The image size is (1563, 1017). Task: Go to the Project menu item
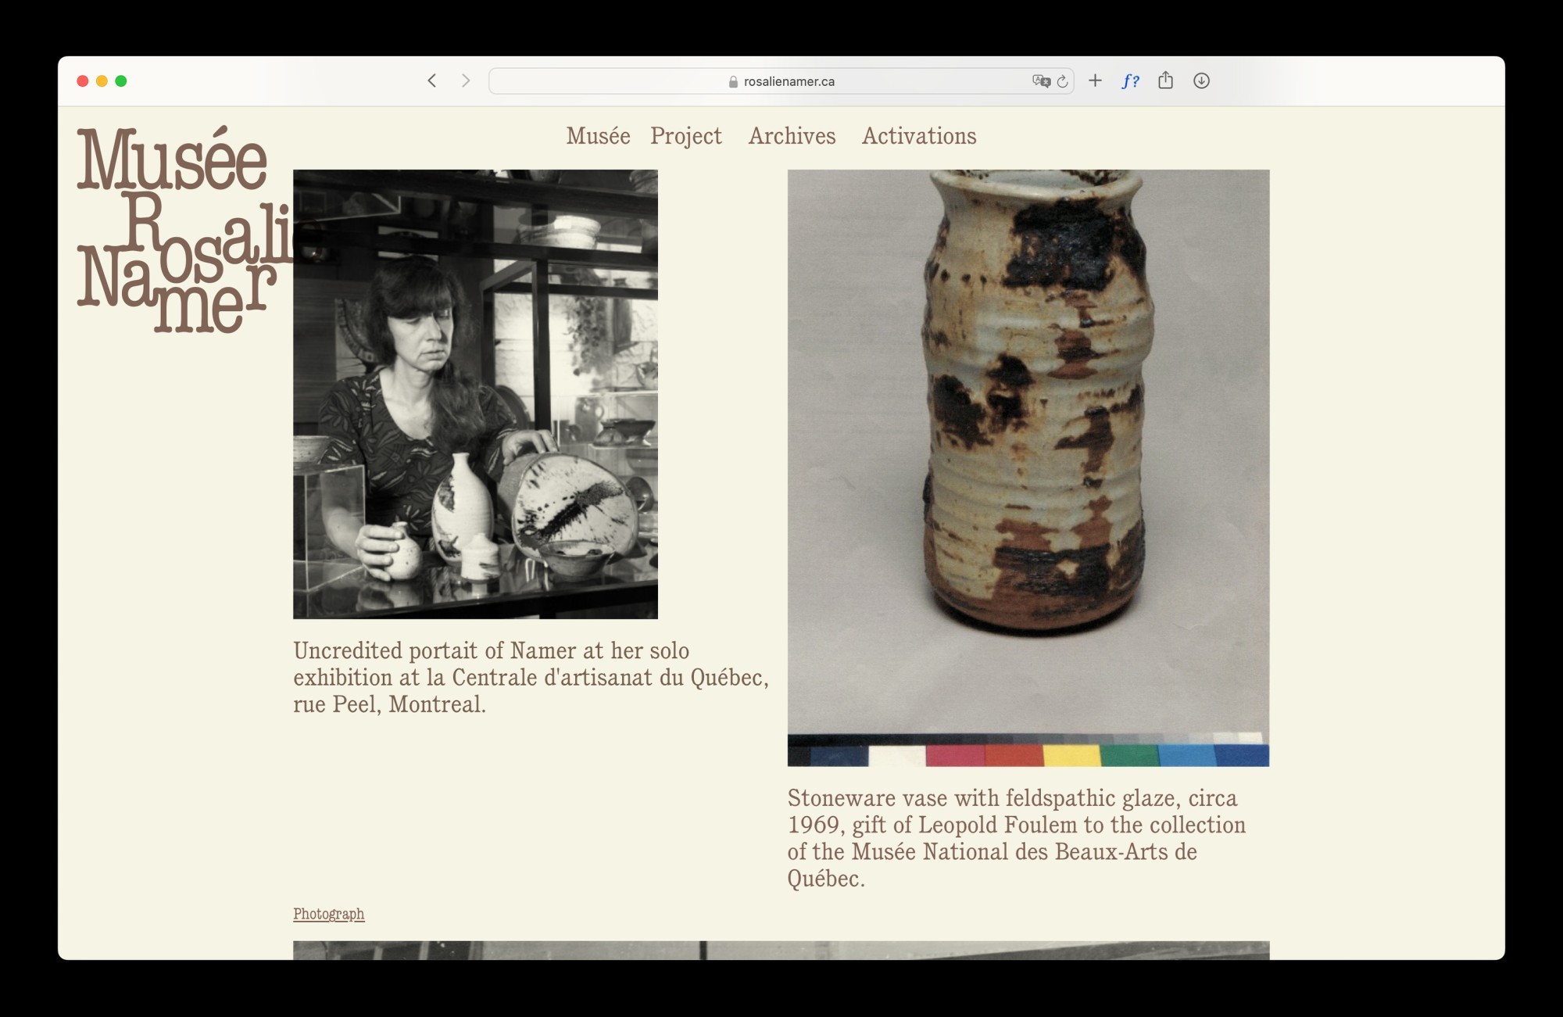(x=685, y=136)
